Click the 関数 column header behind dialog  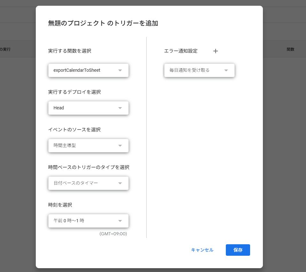[x=290, y=49]
